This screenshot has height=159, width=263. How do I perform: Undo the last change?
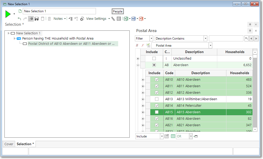(19, 19)
